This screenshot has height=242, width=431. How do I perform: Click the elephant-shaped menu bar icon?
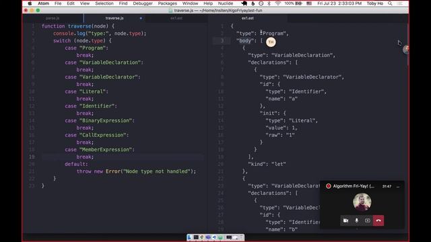[x=244, y=3]
